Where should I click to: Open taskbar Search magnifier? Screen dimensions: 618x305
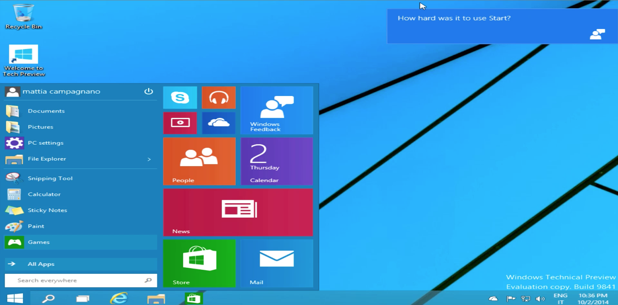[x=48, y=298]
